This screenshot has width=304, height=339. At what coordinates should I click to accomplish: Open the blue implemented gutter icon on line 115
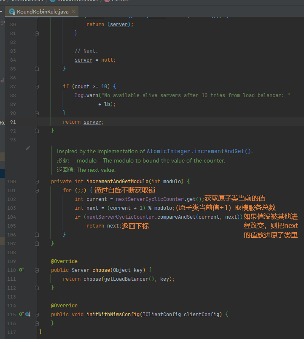(x=28, y=314)
